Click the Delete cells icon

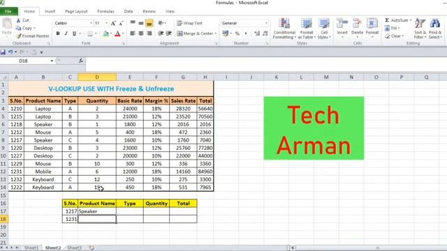coord(357,24)
